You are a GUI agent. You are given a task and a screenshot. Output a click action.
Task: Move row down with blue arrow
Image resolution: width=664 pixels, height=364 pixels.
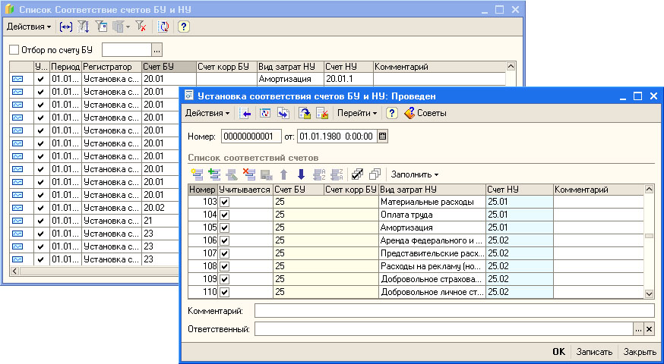pyautogui.click(x=301, y=174)
